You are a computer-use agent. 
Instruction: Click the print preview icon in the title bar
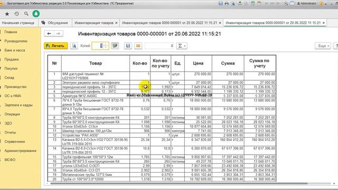[233, 4]
